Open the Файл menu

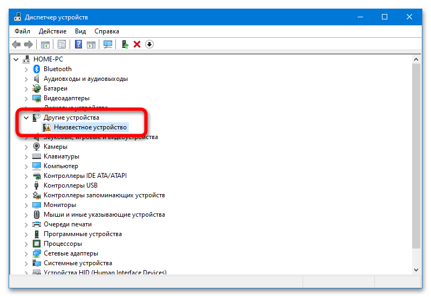click(x=22, y=31)
